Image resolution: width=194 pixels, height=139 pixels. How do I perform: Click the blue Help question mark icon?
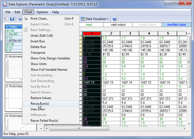114,19
